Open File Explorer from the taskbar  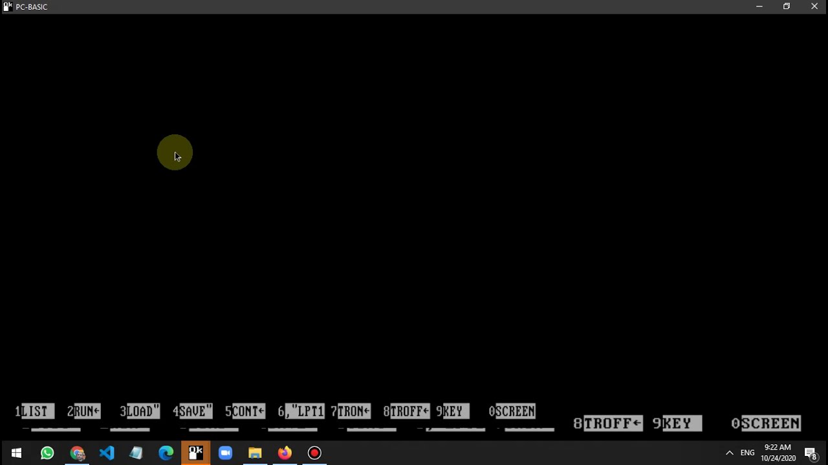tap(255, 453)
